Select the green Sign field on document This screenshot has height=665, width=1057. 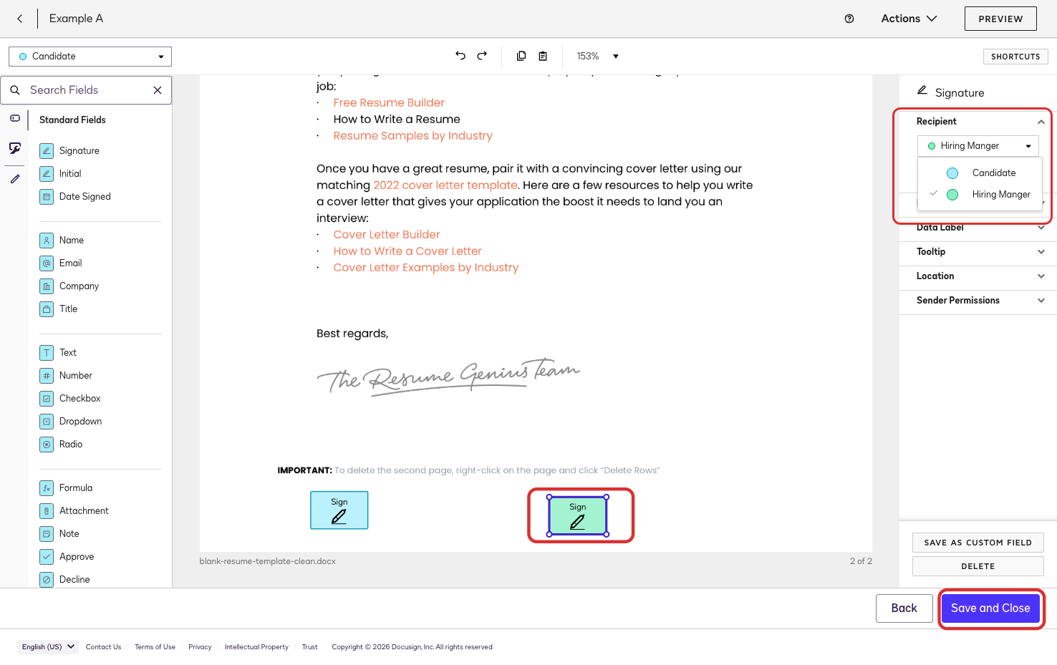[578, 515]
